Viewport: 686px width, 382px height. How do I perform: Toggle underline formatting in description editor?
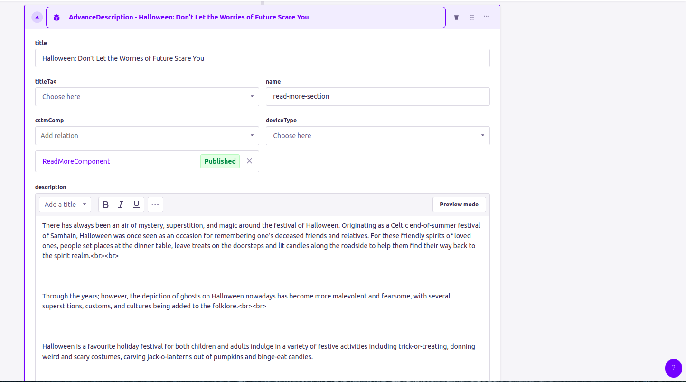click(136, 205)
